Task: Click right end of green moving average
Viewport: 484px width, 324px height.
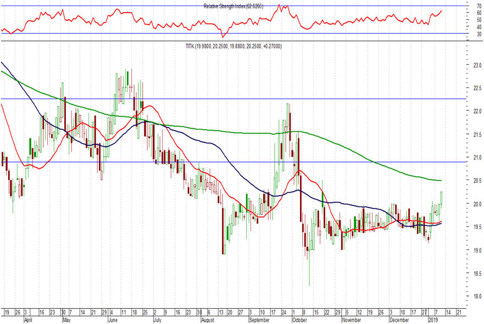Action: 441,181
